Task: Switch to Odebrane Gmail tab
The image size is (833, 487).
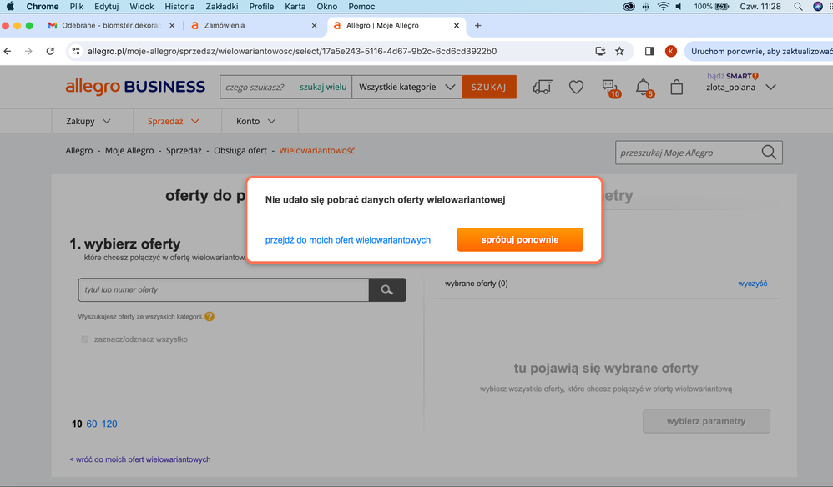Action: point(112,26)
